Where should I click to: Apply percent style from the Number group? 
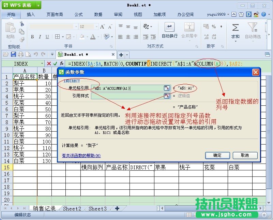214,27
